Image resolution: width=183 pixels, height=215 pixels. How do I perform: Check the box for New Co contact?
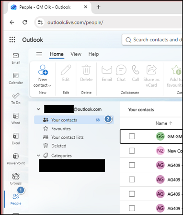(x=132, y=151)
